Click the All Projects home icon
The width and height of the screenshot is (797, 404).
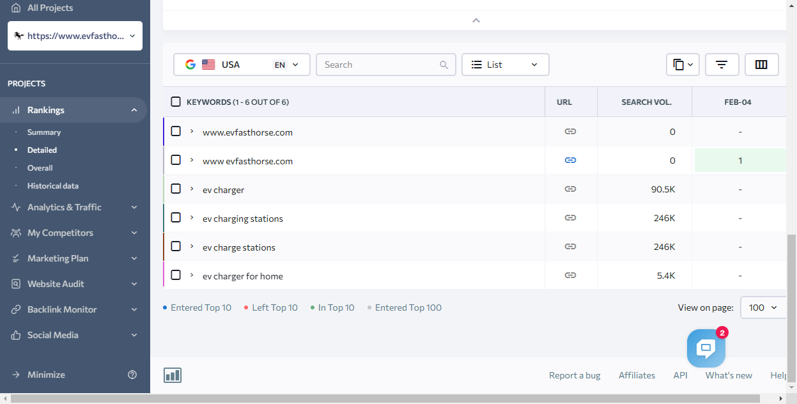pos(17,8)
